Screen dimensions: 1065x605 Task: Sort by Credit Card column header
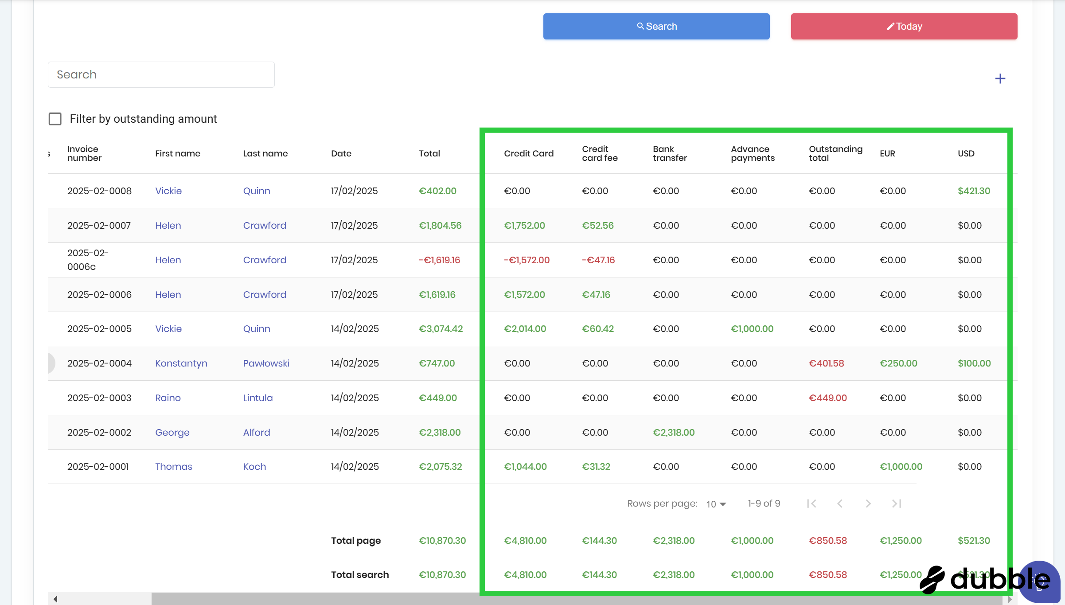pos(529,153)
